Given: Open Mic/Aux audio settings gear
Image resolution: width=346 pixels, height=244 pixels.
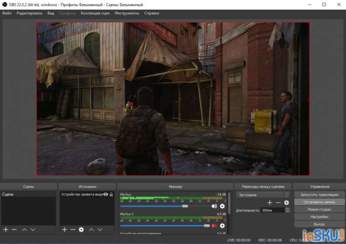Looking at the screenshot, I should click(x=222, y=206).
